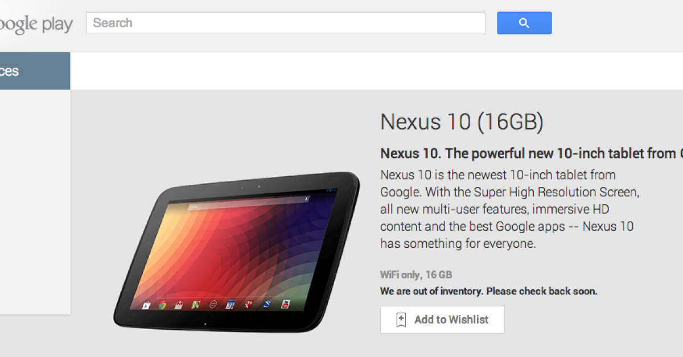Click the Calendar icon on tablet dock

231,304
